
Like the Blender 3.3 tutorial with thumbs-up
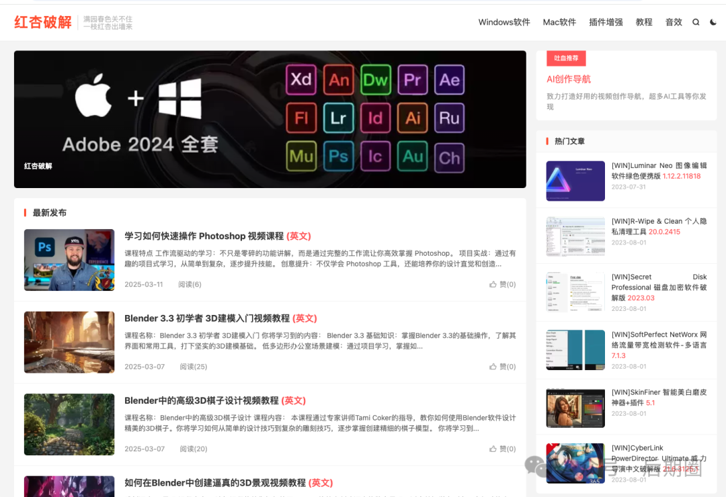tap(503, 366)
